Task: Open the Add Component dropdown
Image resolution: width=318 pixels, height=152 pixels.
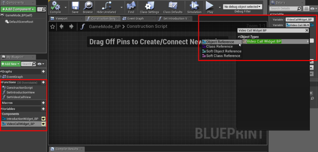Action: click(18, 9)
